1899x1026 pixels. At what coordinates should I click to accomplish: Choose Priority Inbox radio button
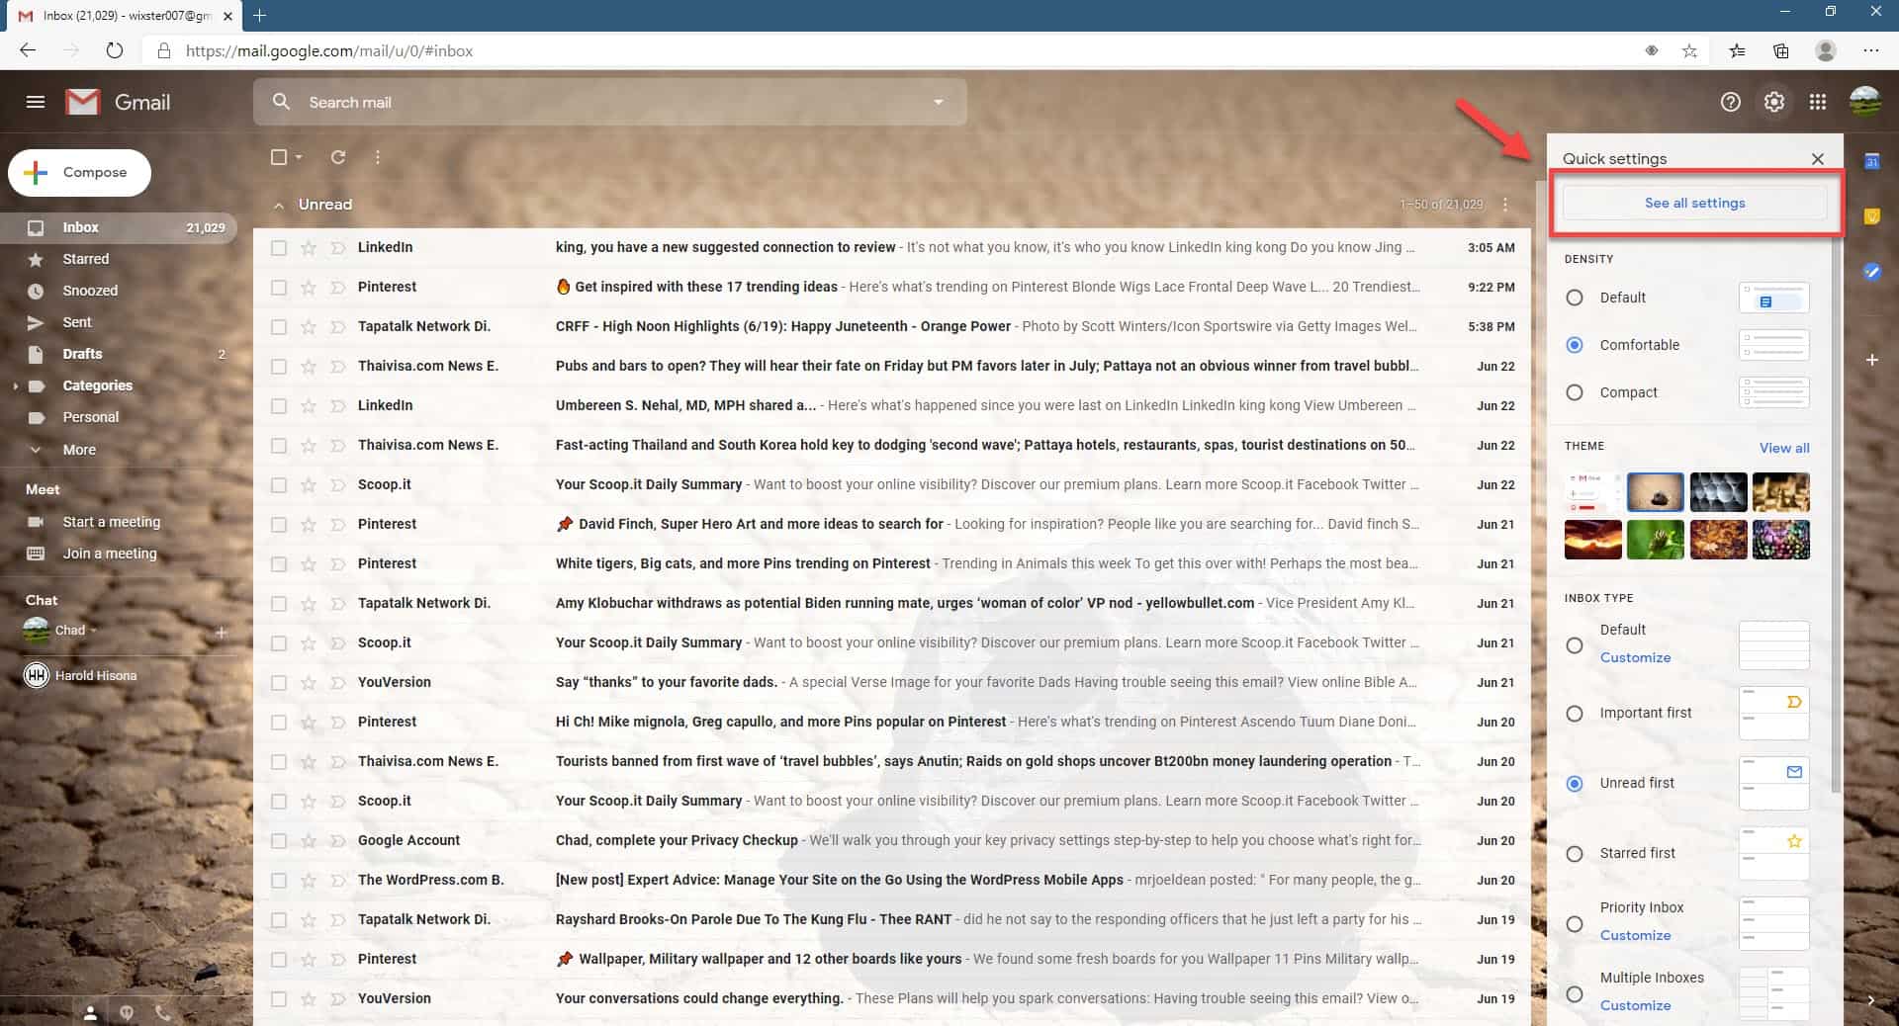point(1575,924)
